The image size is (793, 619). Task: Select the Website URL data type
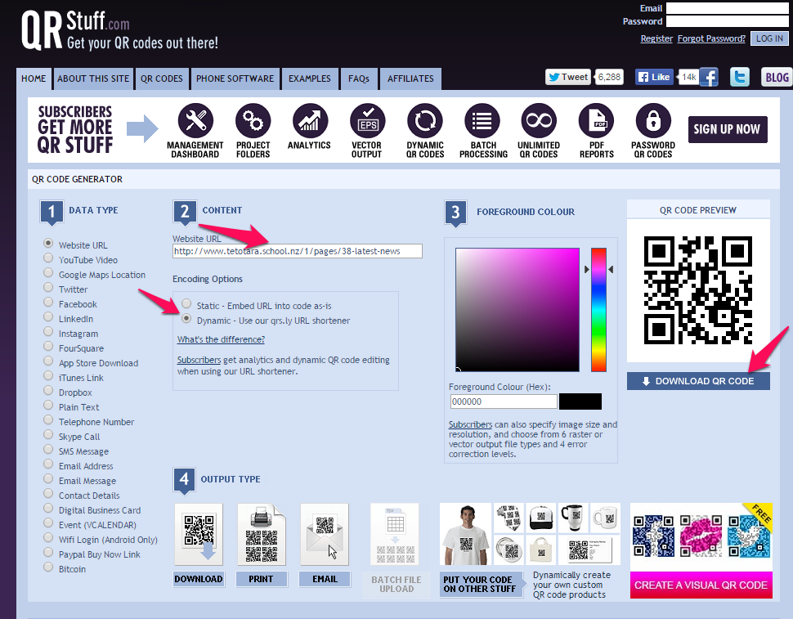point(48,243)
